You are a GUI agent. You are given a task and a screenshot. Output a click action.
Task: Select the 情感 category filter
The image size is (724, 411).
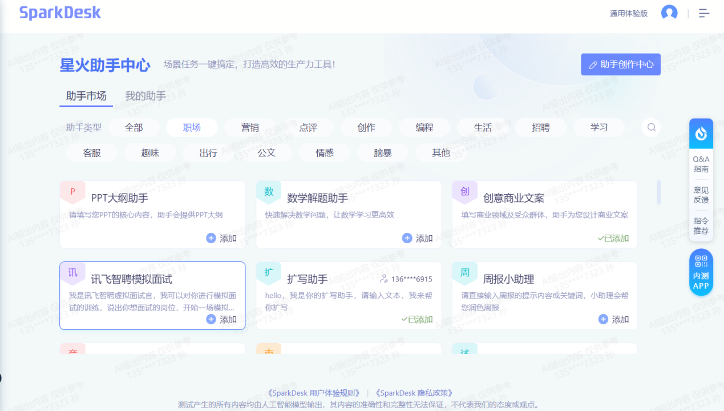point(325,152)
